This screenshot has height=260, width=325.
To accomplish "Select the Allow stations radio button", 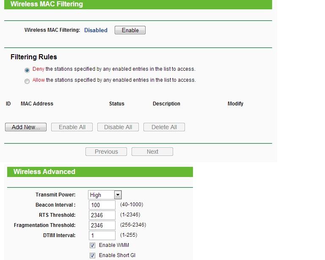I will [x=27, y=81].
